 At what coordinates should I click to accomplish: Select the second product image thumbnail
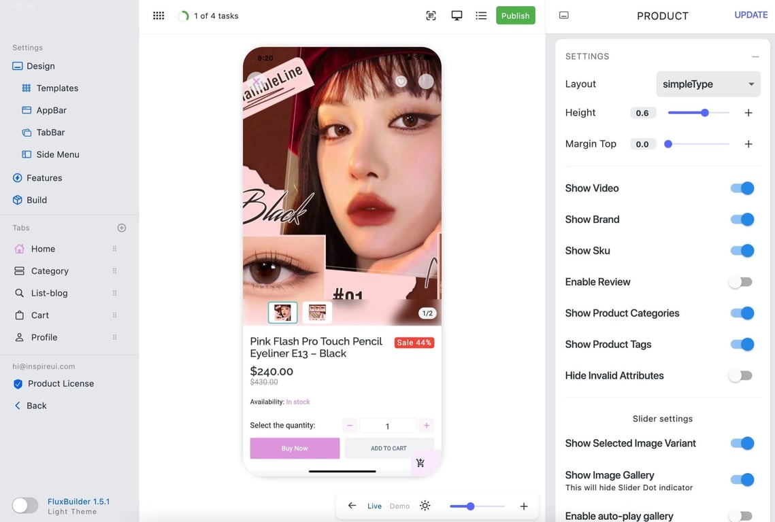tap(317, 313)
